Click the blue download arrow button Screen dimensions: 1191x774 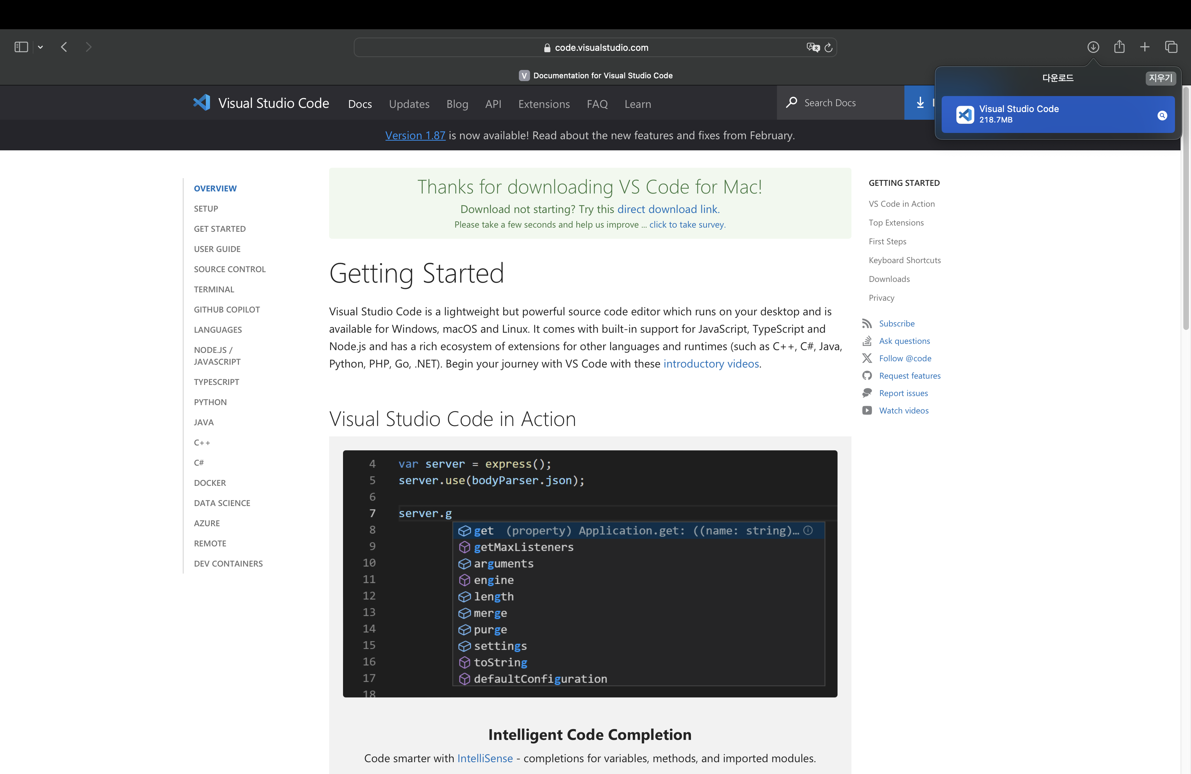(920, 103)
